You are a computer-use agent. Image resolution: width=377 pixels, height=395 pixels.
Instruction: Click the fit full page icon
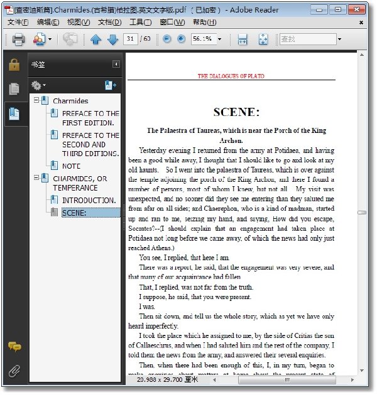263,39
